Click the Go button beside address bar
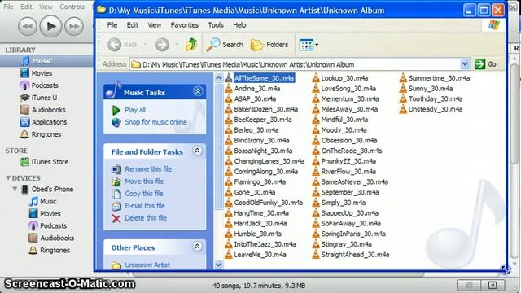 (x=485, y=63)
